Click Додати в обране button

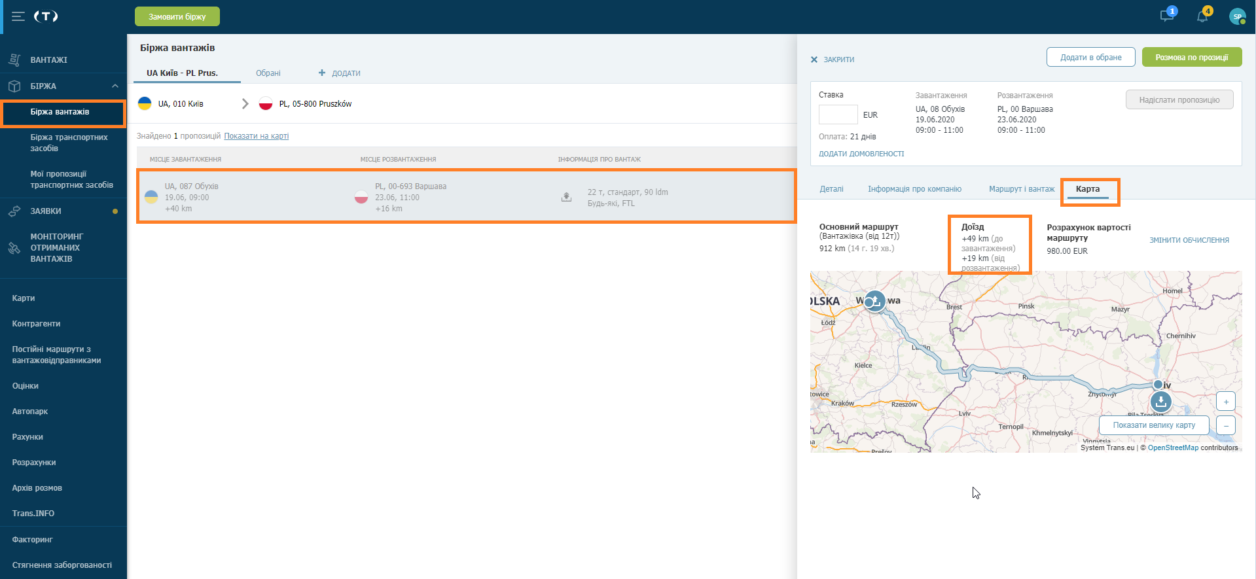pos(1090,57)
